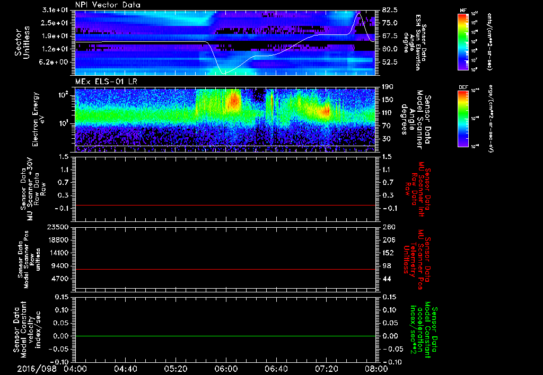Click the DEF color scale bar
The image size is (543, 375).
tap(463, 119)
